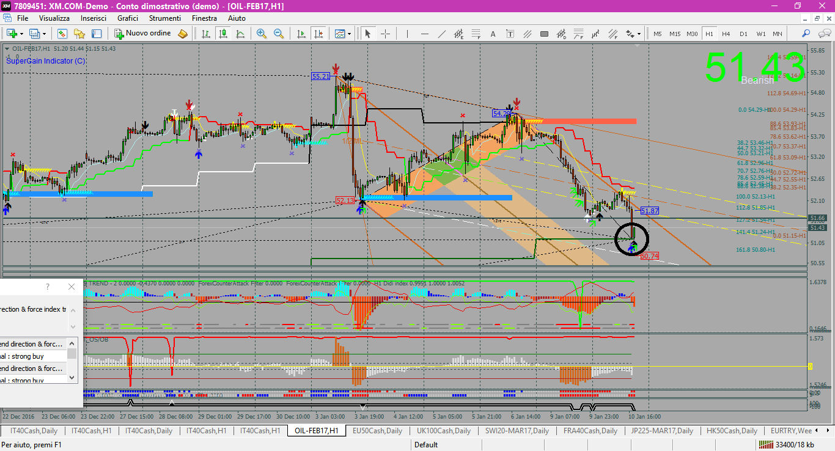Select the vertical line tool
The image size is (835, 451).
[x=408, y=34]
